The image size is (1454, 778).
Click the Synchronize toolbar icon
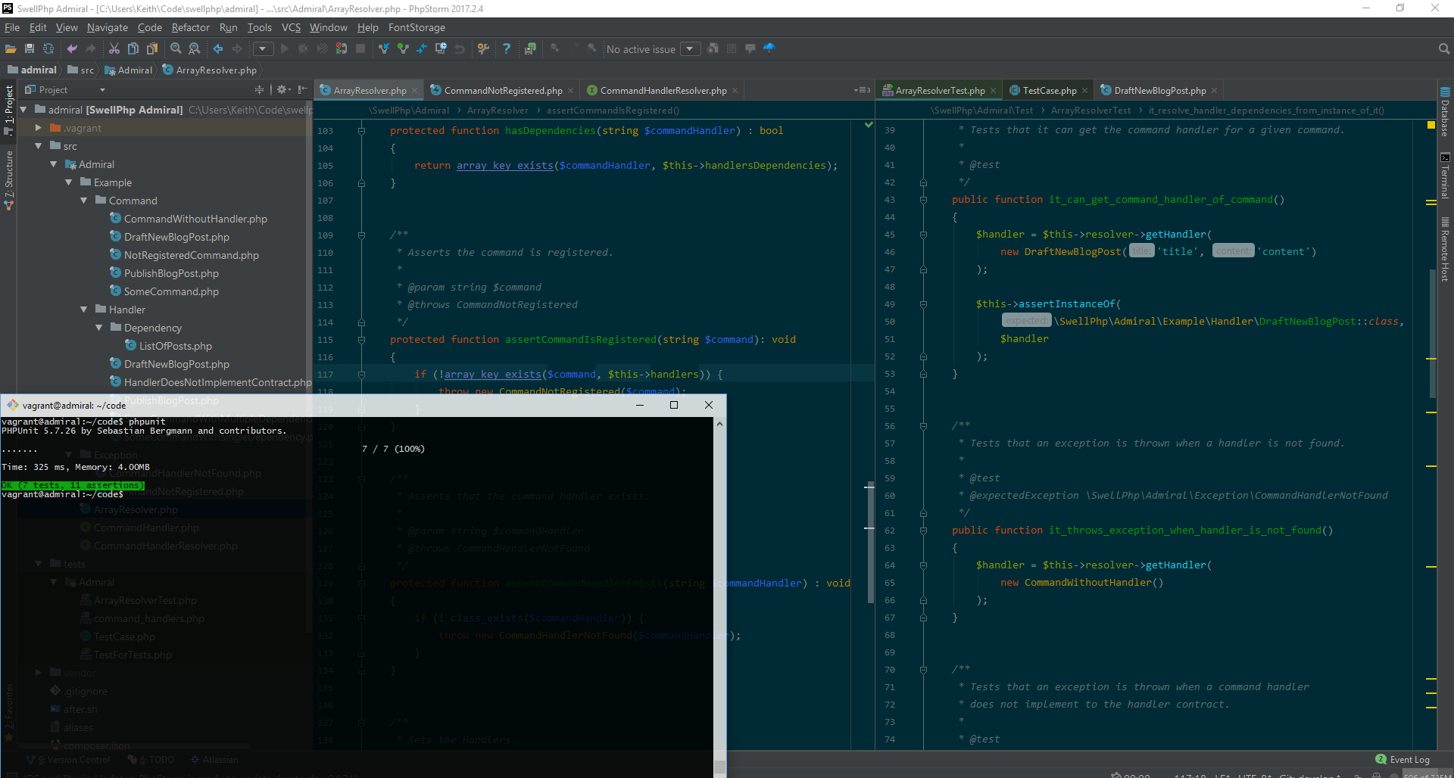click(48, 48)
